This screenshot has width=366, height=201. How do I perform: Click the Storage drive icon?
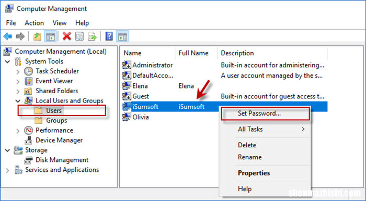pyautogui.click(x=18, y=150)
